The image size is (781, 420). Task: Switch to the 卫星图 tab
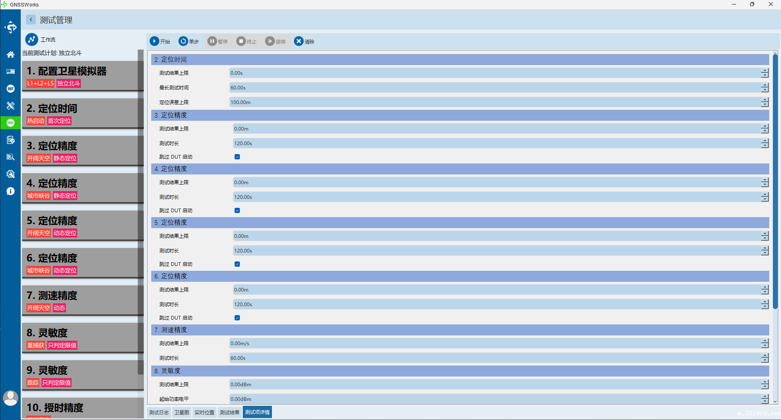coord(182,412)
